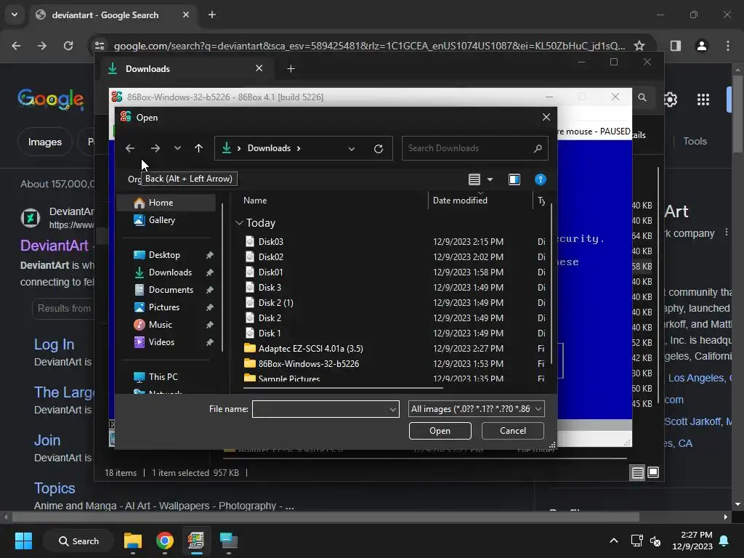Go back in the Open dialog
The width and height of the screenshot is (744, 558).
point(130,148)
